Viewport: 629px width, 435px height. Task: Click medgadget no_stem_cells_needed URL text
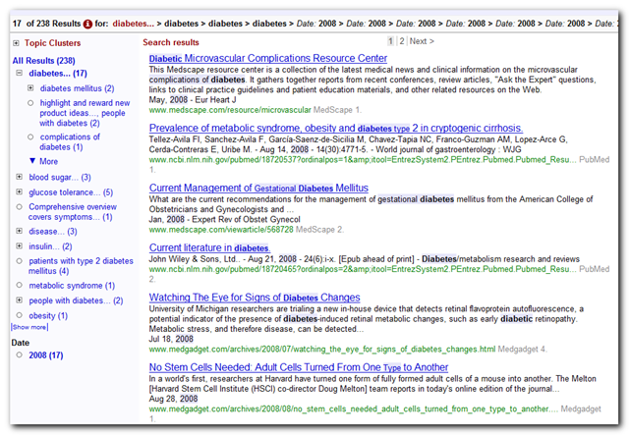(353, 408)
